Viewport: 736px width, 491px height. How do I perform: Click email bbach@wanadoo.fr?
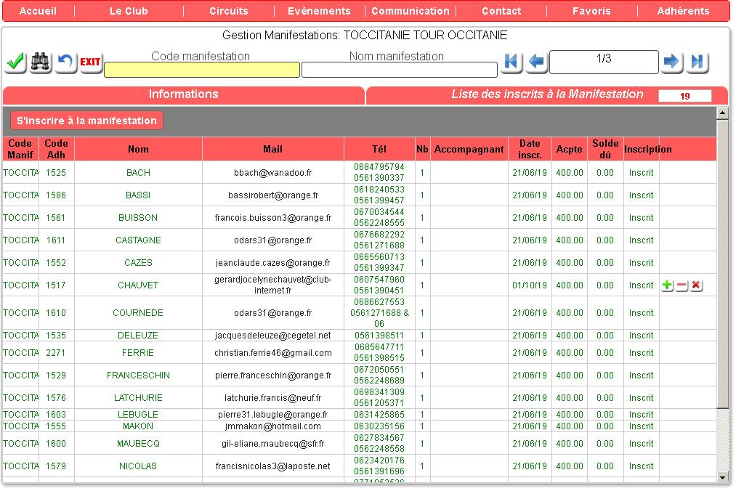tap(273, 173)
